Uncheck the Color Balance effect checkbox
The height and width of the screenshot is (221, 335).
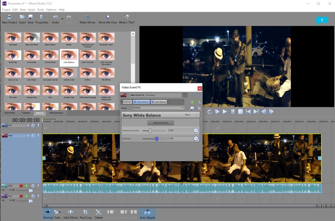(x=153, y=102)
